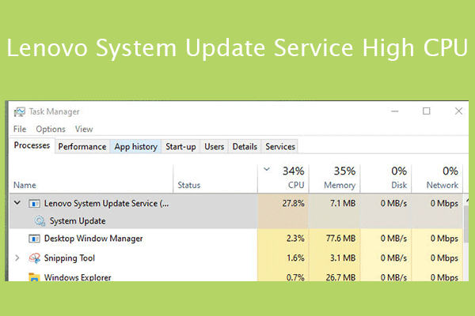Sort by the 0% Disk column header

(386, 179)
